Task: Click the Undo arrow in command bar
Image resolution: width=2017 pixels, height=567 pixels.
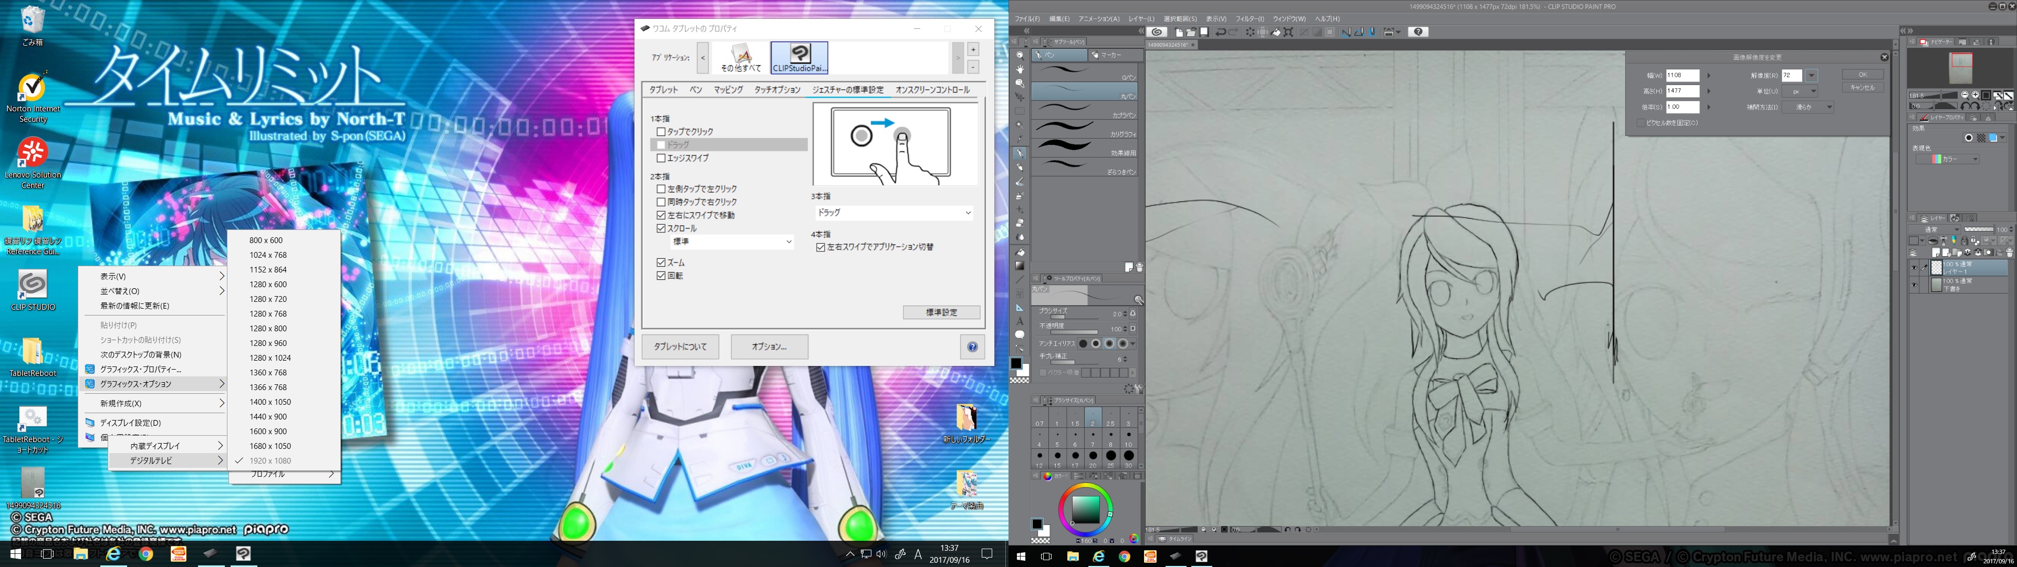Action: 1221,32
